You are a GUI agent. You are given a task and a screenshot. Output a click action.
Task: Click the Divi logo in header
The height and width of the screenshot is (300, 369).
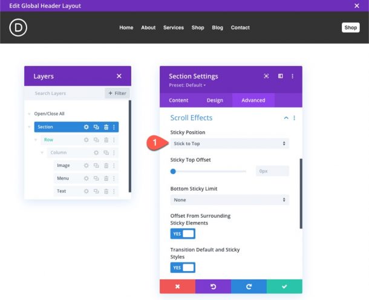pyautogui.click(x=19, y=27)
